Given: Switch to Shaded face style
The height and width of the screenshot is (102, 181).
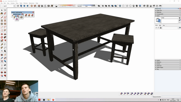Looking at the screenshot, I should 133,6.
